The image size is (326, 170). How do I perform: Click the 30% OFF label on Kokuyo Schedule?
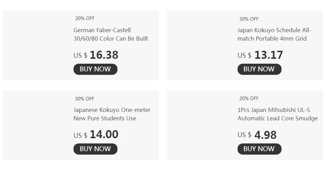coord(249,19)
